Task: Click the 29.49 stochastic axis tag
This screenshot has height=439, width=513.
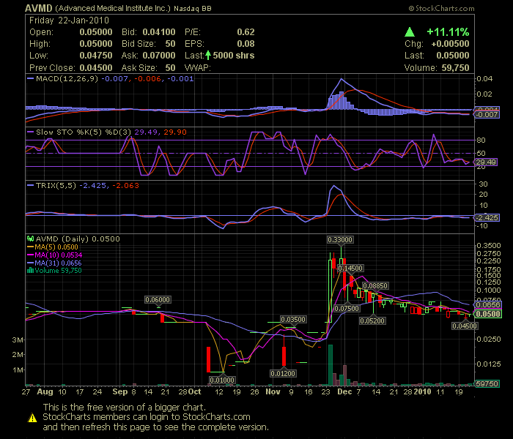Action: click(486, 162)
